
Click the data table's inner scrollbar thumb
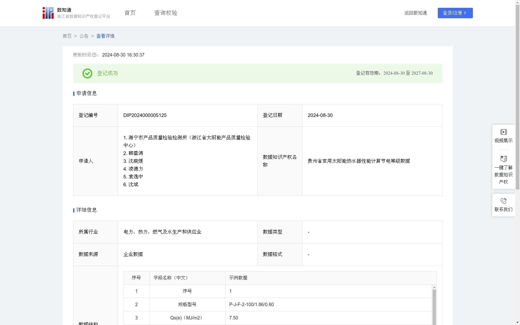click(434, 307)
